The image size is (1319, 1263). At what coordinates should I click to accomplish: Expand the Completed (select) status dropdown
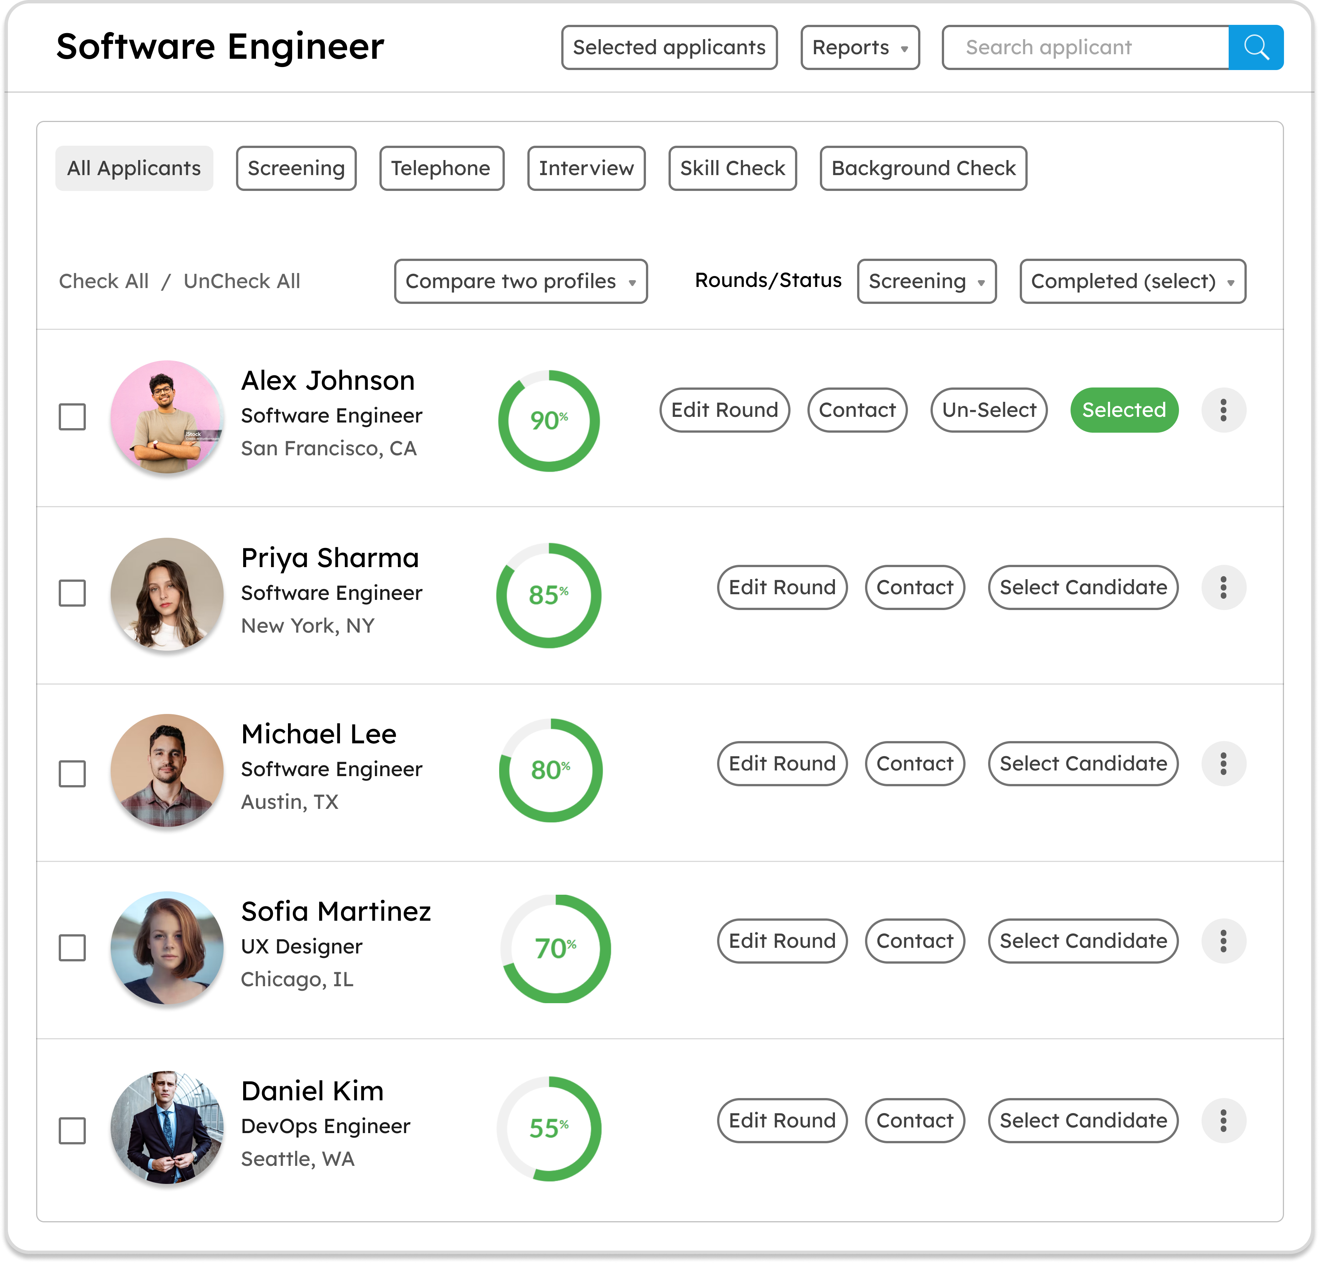click(1132, 281)
